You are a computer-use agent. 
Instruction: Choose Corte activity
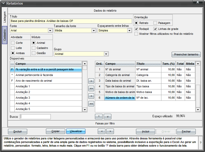(13, 43)
